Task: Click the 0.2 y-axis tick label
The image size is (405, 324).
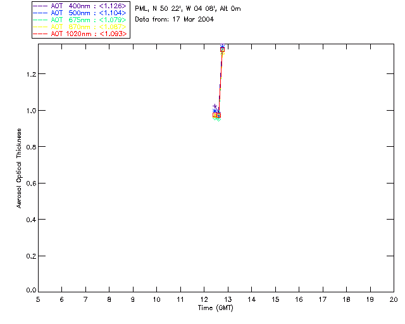Action: (x=31, y=256)
